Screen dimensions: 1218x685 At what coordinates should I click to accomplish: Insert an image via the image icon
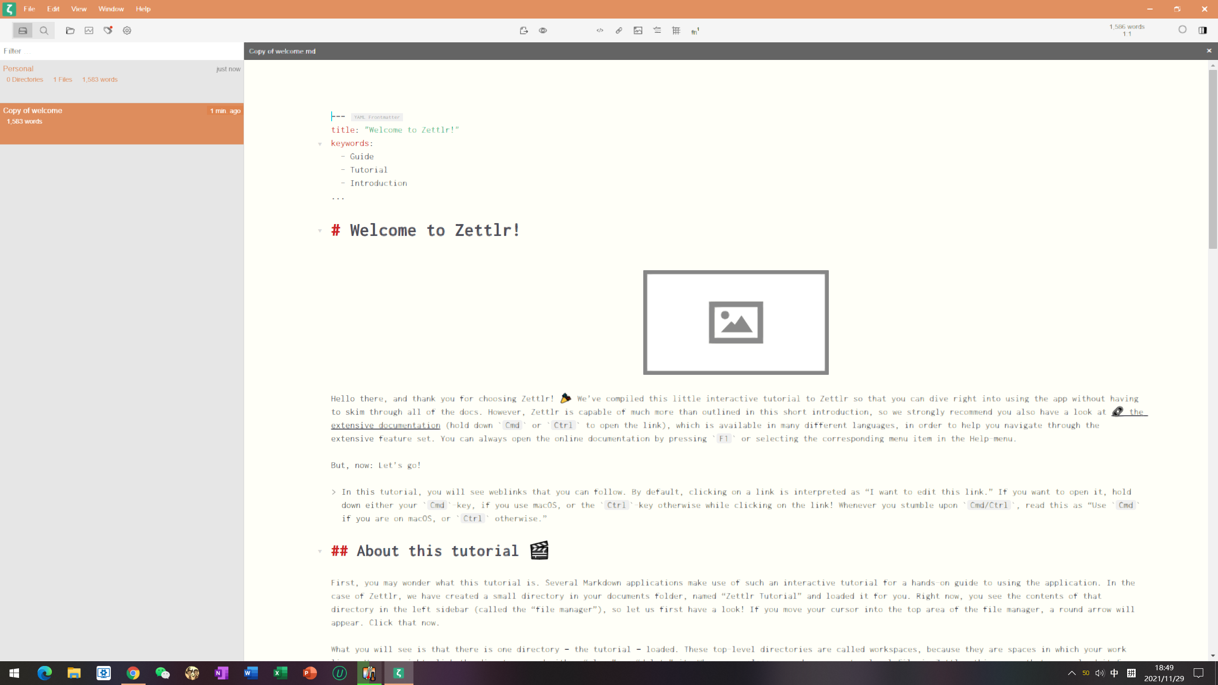[x=638, y=30]
